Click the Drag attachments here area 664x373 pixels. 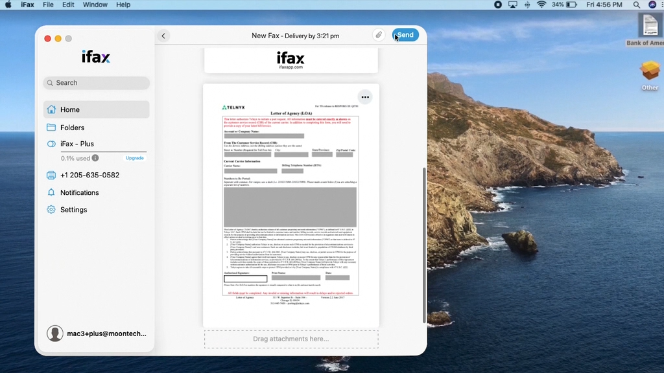pyautogui.click(x=291, y=339)
